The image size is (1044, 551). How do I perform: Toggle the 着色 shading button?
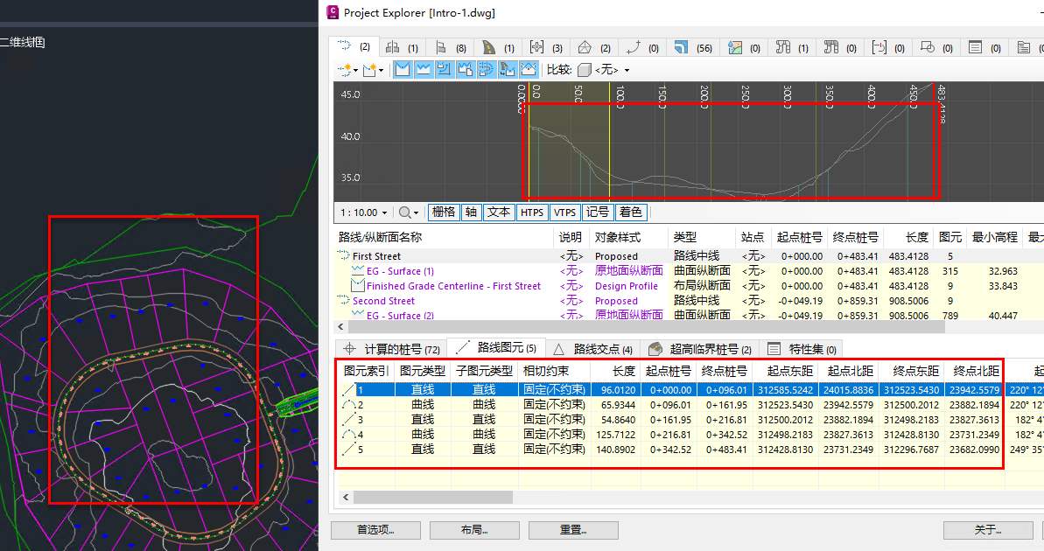click(630, 212)
